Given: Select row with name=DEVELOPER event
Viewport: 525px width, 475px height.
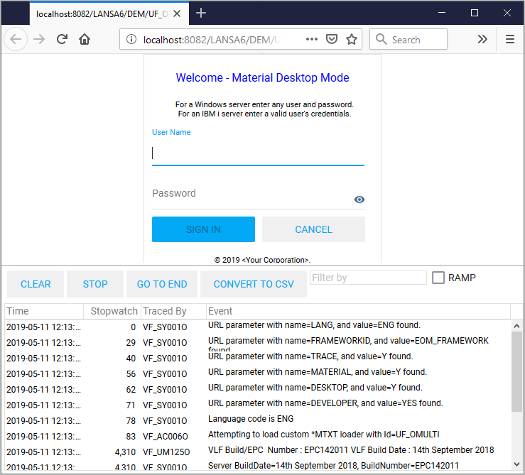Looking at the screenshot, I should coord(258,405).
